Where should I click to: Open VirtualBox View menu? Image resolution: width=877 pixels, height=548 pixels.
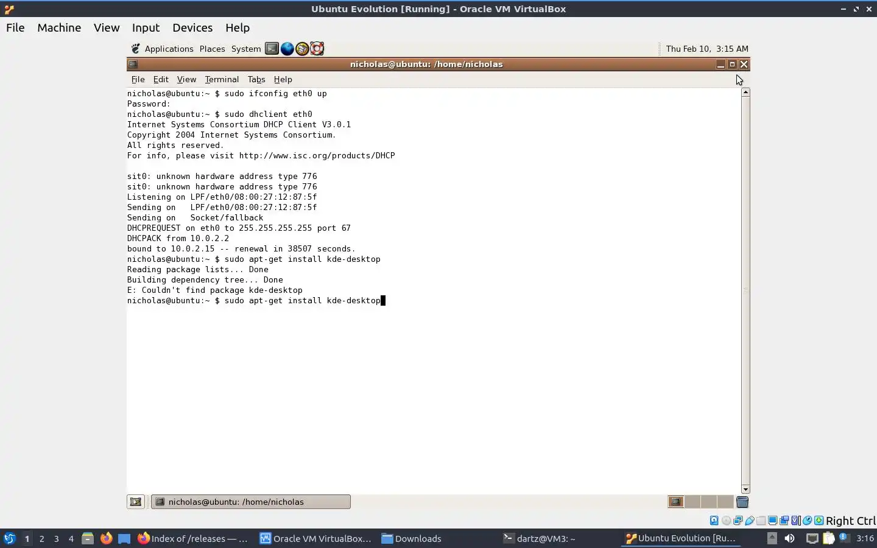[107, 27]
